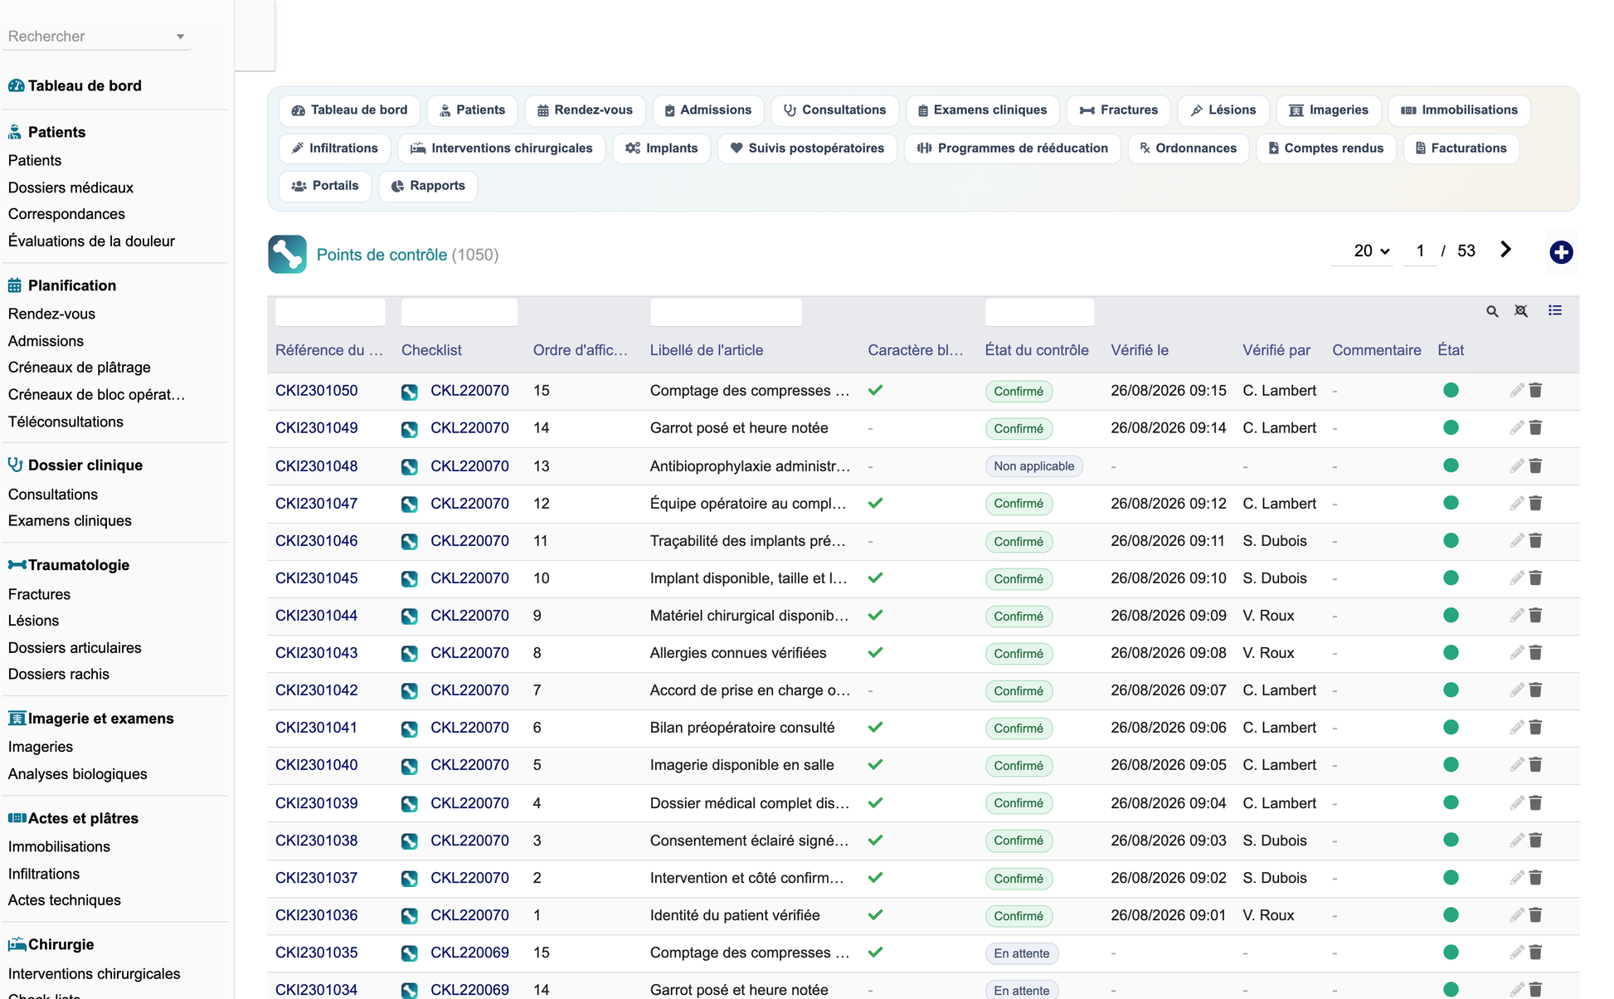Delete row CKI2301037 with trash icon

click(x=1536, y=878)
